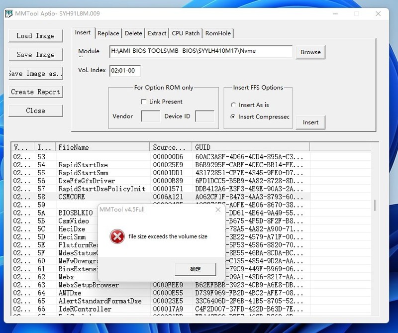
Task: Select the DxeFfsGfxDriver row
Action: click(x=161, y=181)
